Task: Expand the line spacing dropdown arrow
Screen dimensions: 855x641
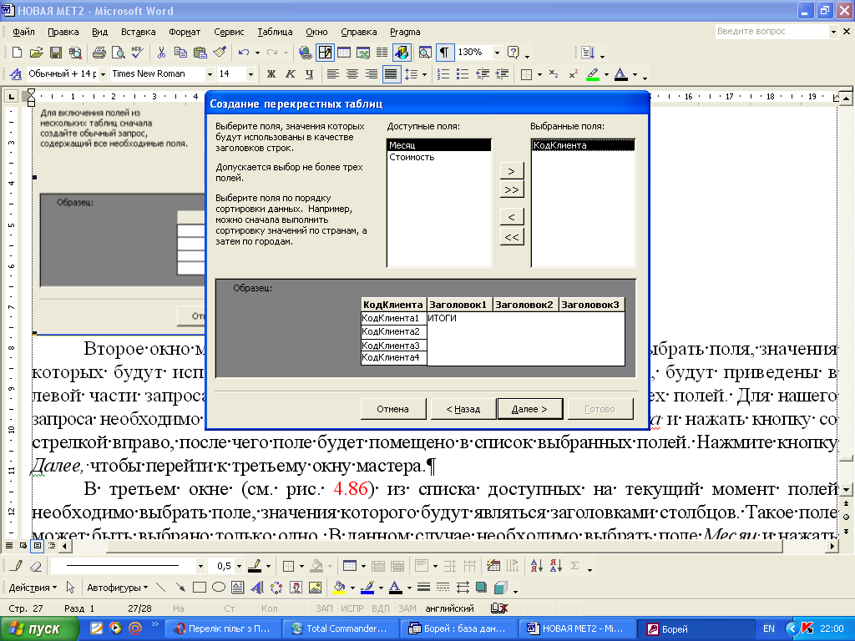Action: 424,74
